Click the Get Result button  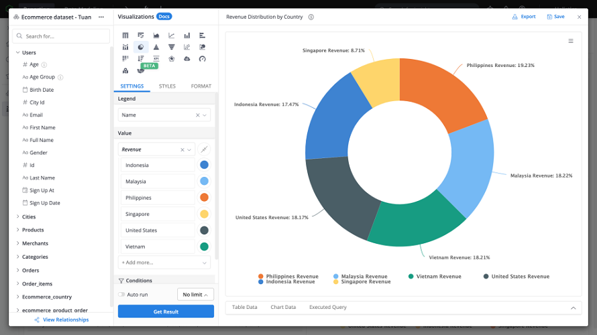[x=166, y=312]
